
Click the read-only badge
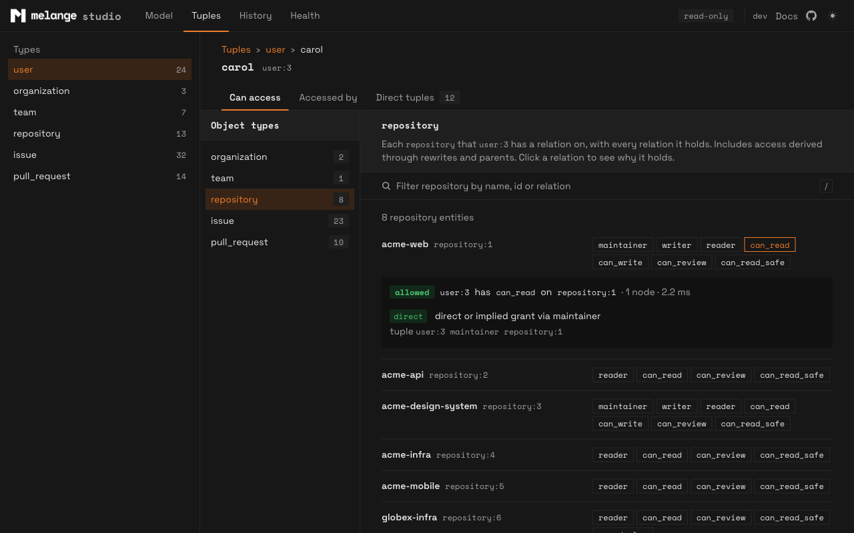click(706, 16)
